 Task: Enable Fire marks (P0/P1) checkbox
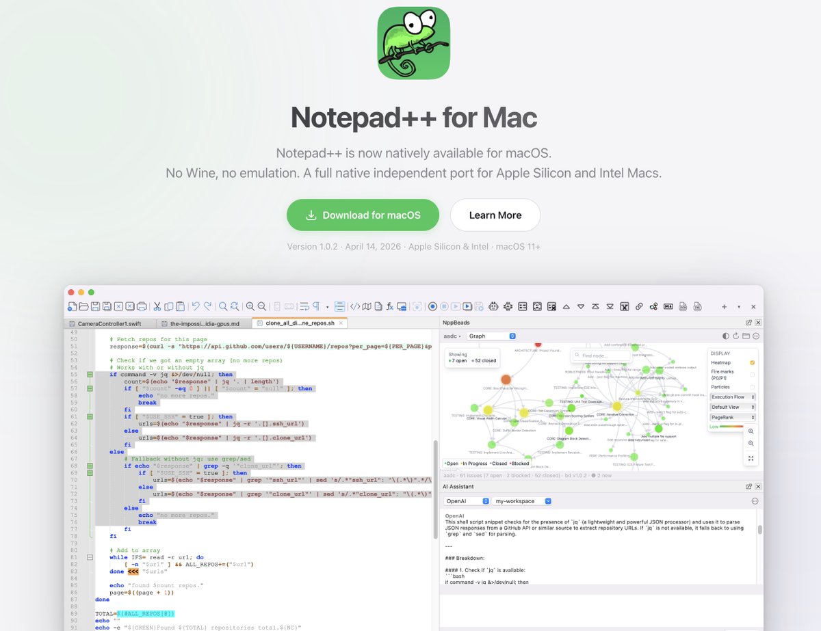[x=753, y=375]
